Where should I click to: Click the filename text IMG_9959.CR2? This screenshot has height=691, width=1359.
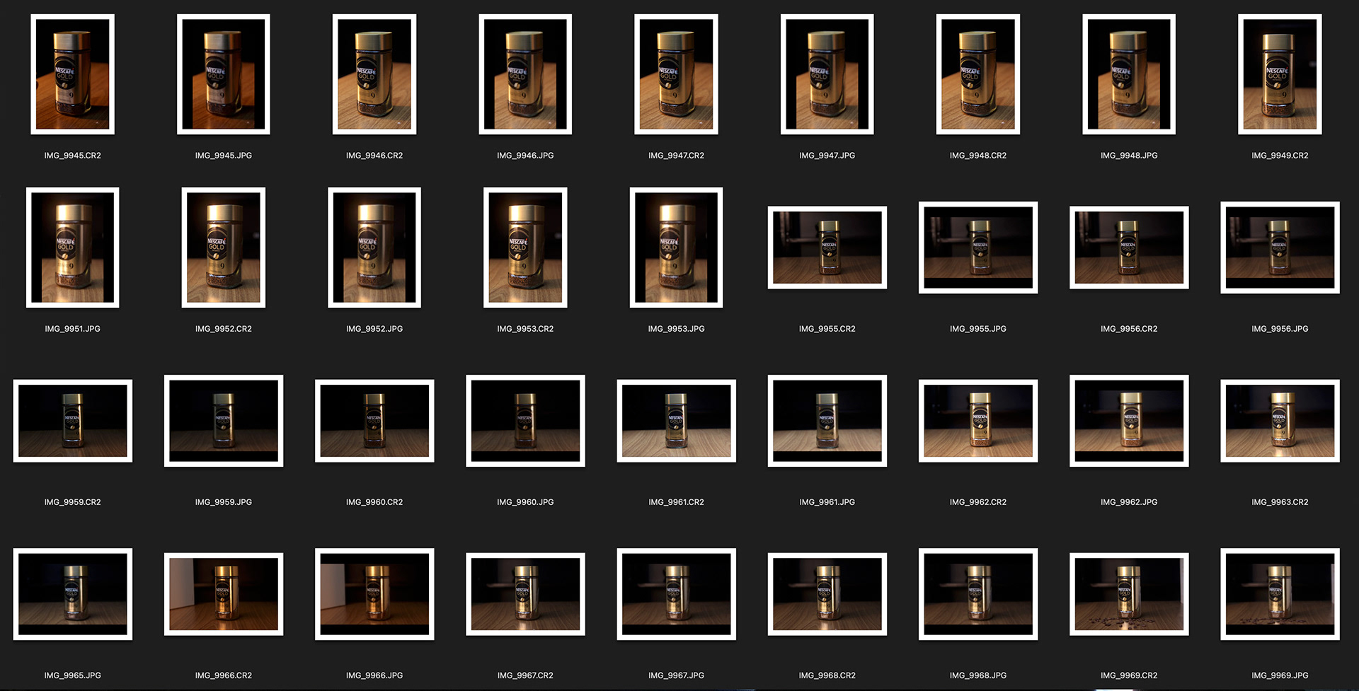(73, 502)
